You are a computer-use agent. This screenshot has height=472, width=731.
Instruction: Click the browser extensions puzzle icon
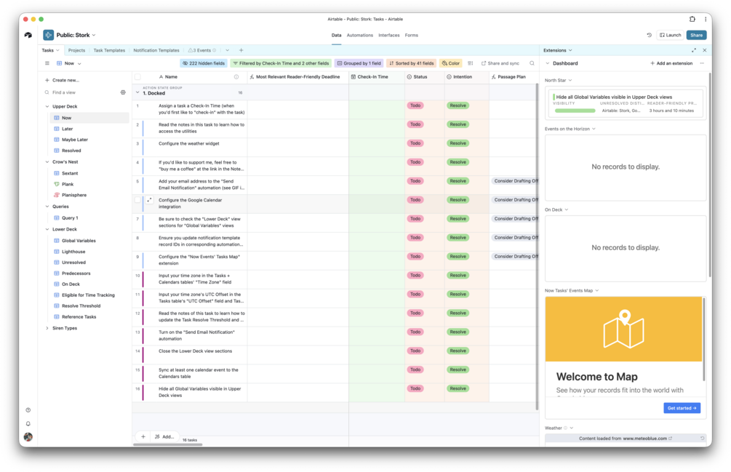point(692,19)
